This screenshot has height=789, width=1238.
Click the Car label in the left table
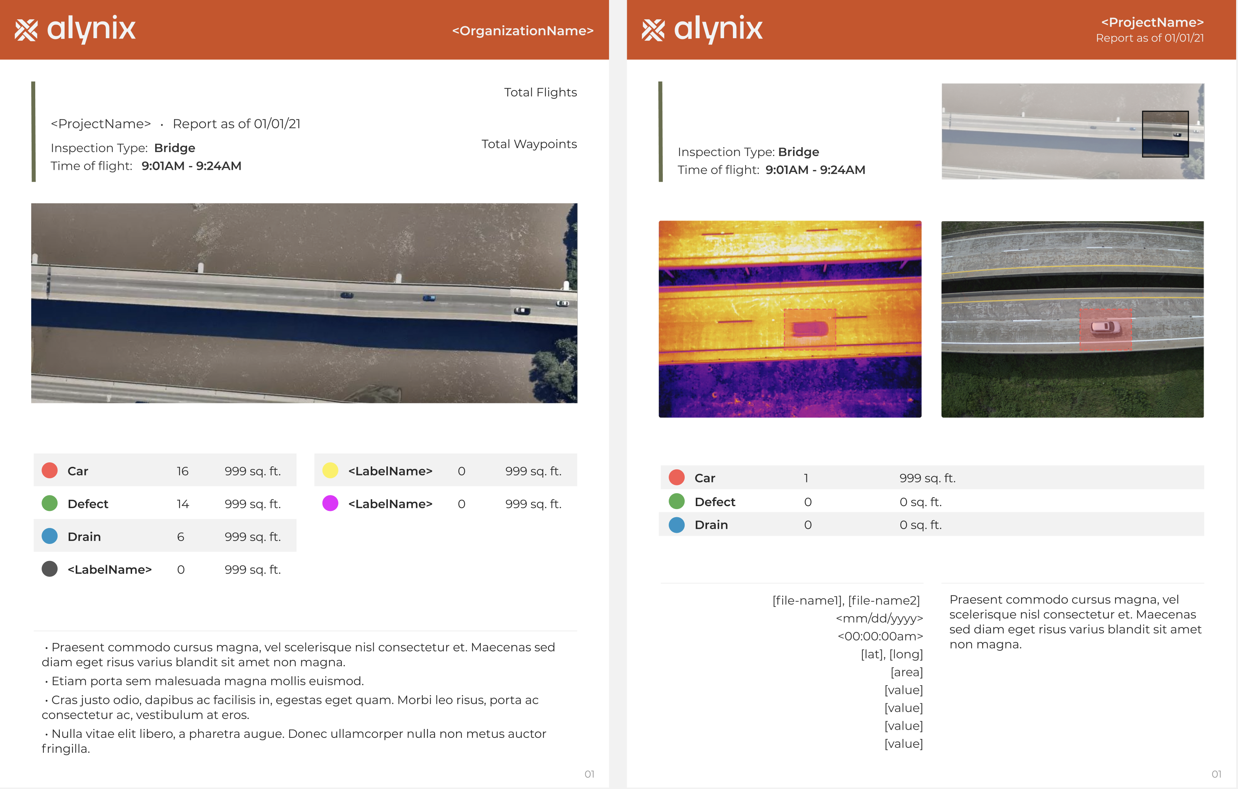coord(78,471)
